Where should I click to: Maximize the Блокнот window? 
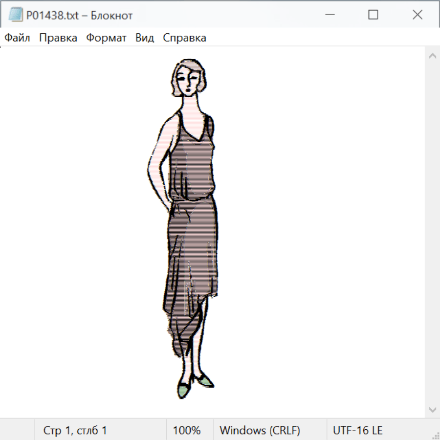click(373, 15)
